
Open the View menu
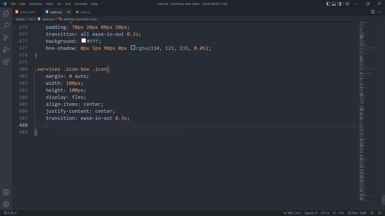click(49, 4)
